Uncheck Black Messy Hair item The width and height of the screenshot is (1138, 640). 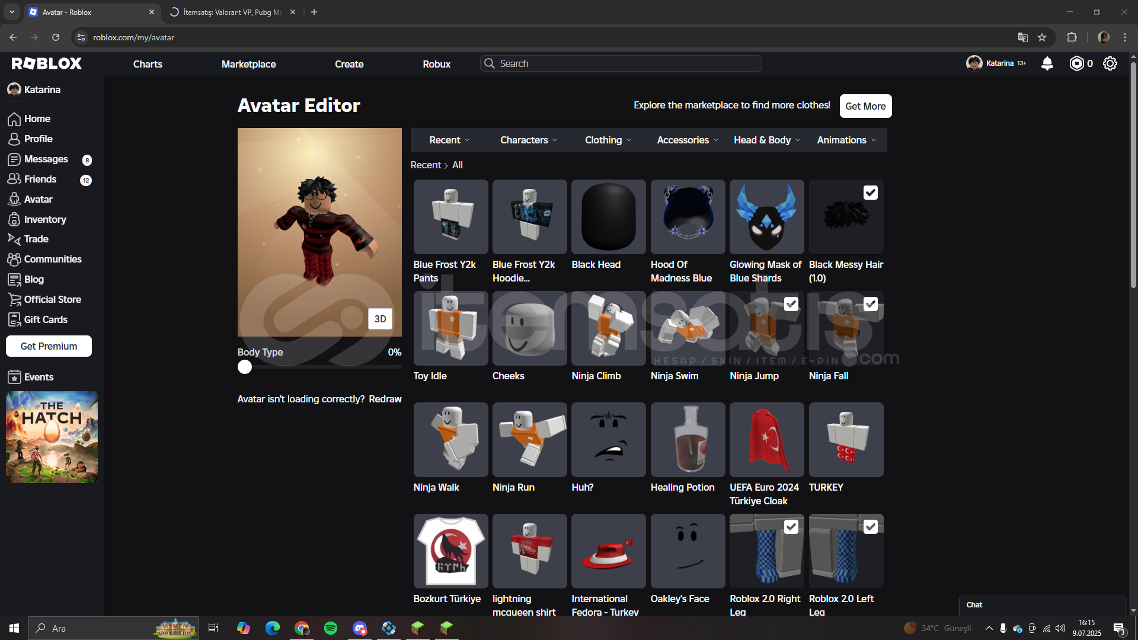click(x=870, y=193)
